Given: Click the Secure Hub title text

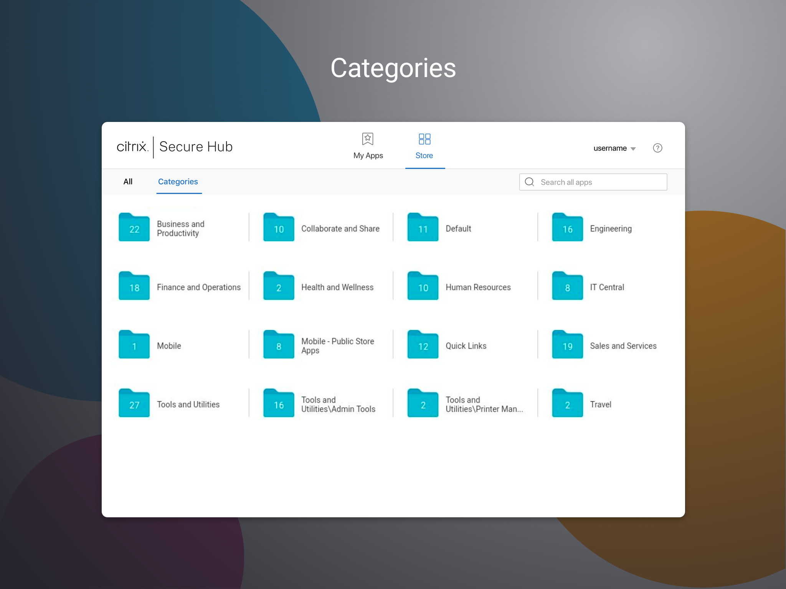Looking at the screenshot, I should [196, 146].
